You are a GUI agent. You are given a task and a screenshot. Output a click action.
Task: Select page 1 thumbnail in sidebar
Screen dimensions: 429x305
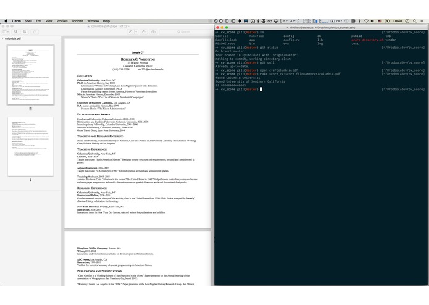click(x=31, y=75)
